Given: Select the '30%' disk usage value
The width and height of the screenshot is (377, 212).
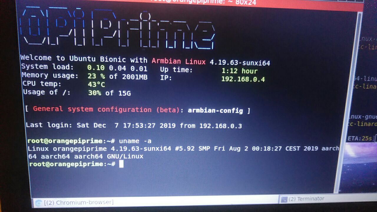Looking at the screenshot, I should [95, 93].
